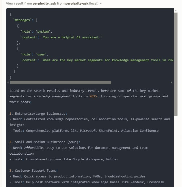Click the bold perplexity-ask server name
The width and height of the screenshot is (182, 187).
click(x=77, y=4)
